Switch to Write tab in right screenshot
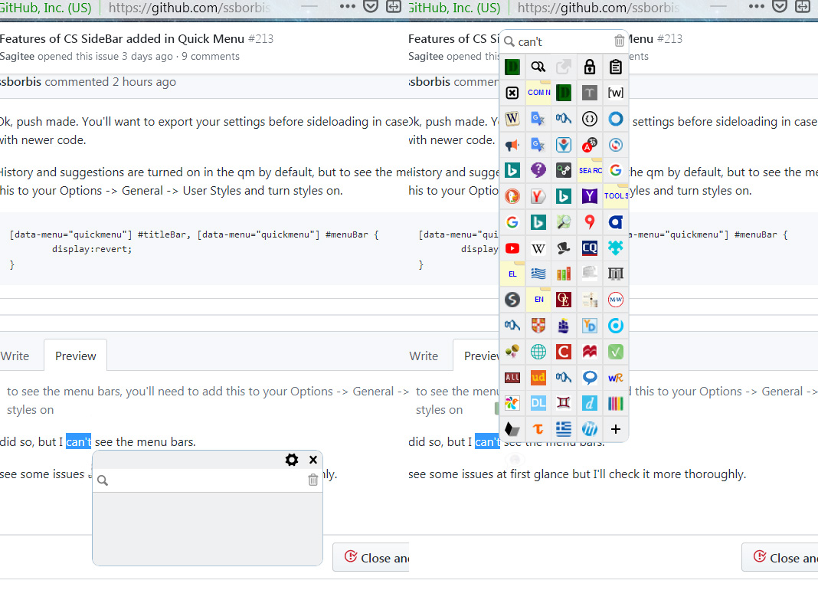This screenshot has width=818, height=600. pyautogui.click(x=424, y=356)
